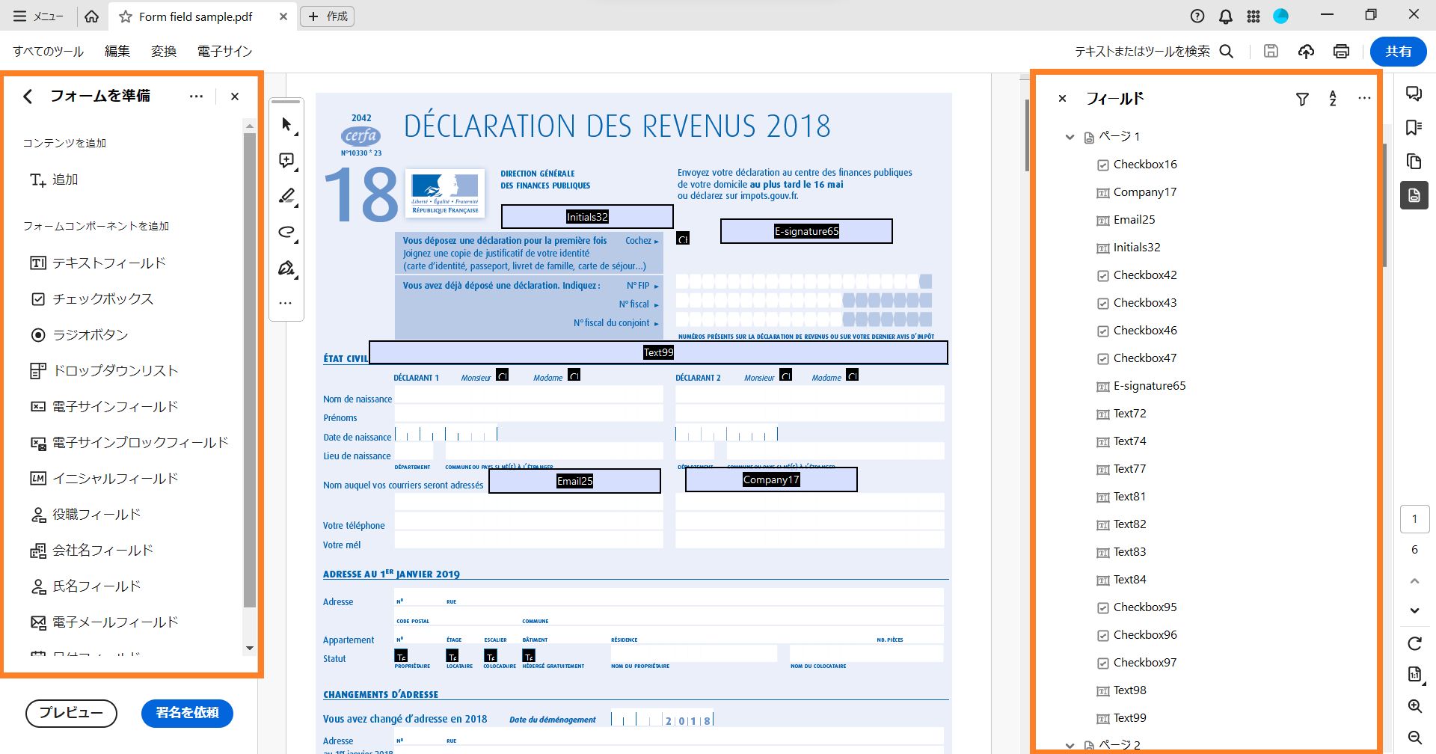Open フィールド panel more options
Viewport: 1436px width, 754px height.
1364,98
